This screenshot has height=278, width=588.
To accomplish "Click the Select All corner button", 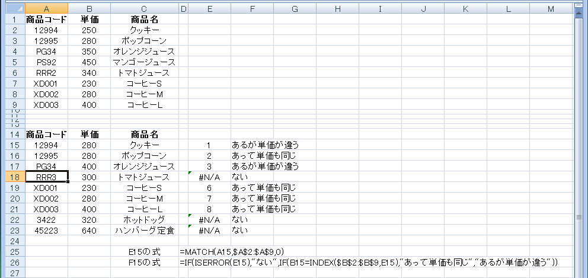I will pos(11,8).
